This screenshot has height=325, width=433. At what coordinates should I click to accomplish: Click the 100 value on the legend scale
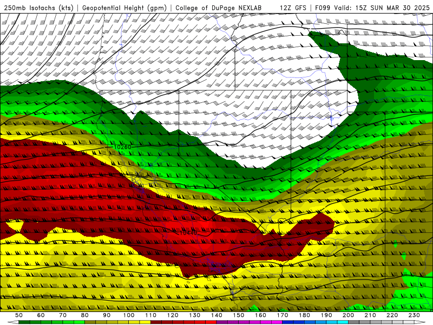tap(129, 315)
